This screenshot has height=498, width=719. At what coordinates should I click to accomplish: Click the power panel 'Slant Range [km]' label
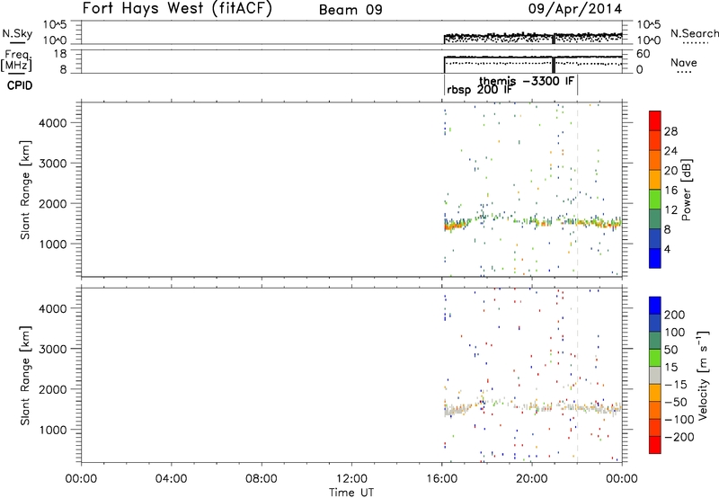[25, 190]
